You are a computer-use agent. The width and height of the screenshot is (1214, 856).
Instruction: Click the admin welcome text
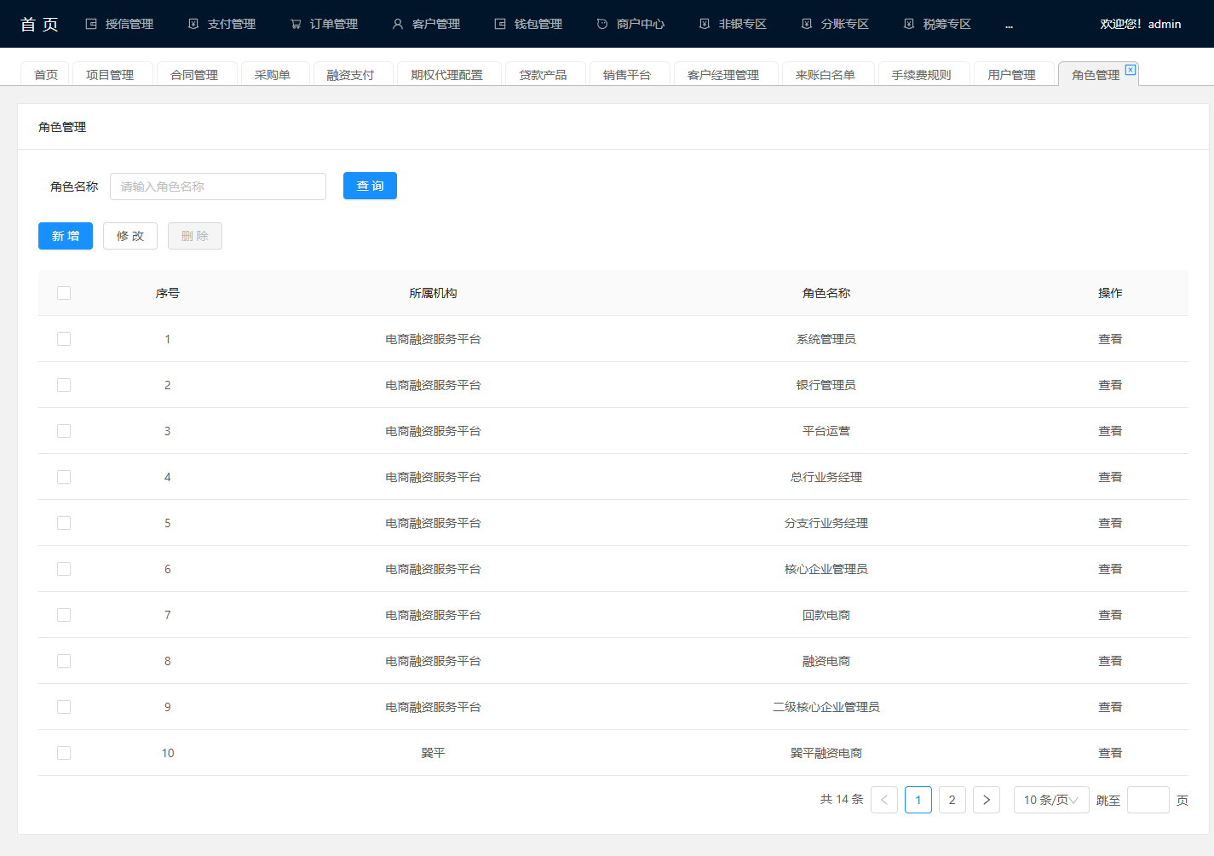pos(1140,24)
